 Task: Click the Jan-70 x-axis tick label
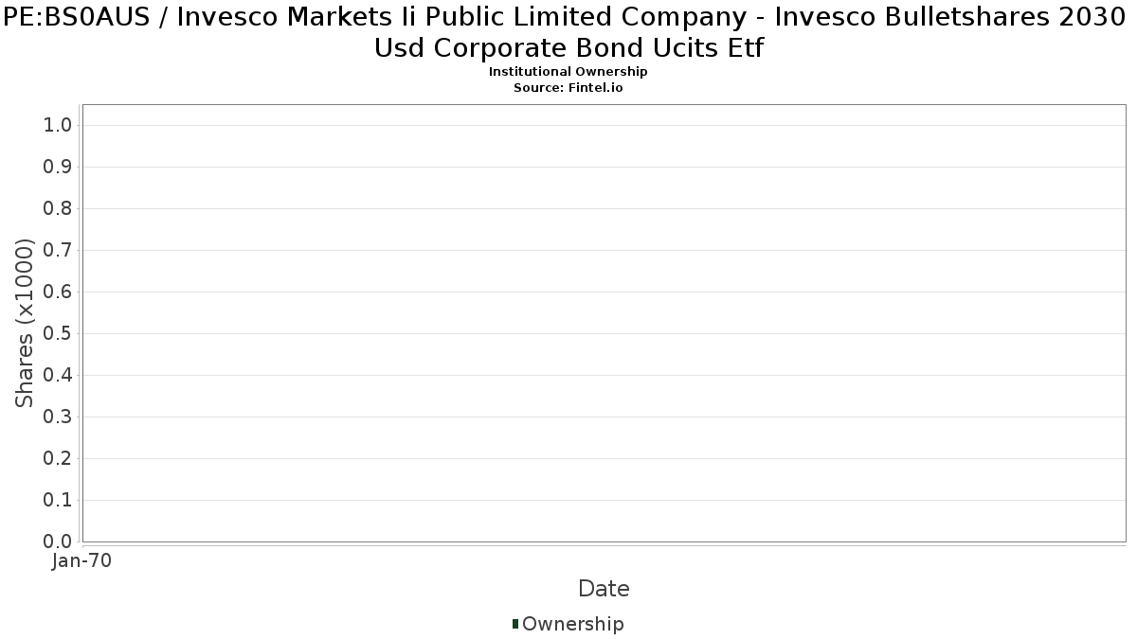pyautogui.click(x=82, y=561)
